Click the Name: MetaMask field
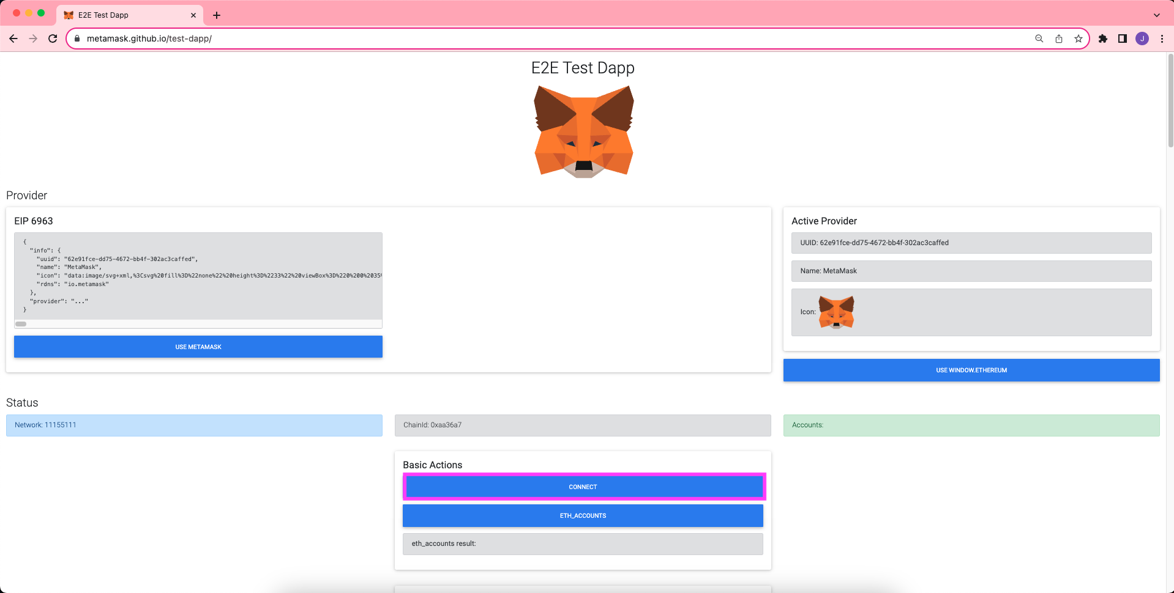The height and width of the screenshot is (593, 1174). (x=971, y=271)
